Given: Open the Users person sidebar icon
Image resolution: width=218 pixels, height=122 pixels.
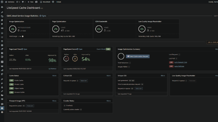Looking at the screenshot, I should 2,87.
